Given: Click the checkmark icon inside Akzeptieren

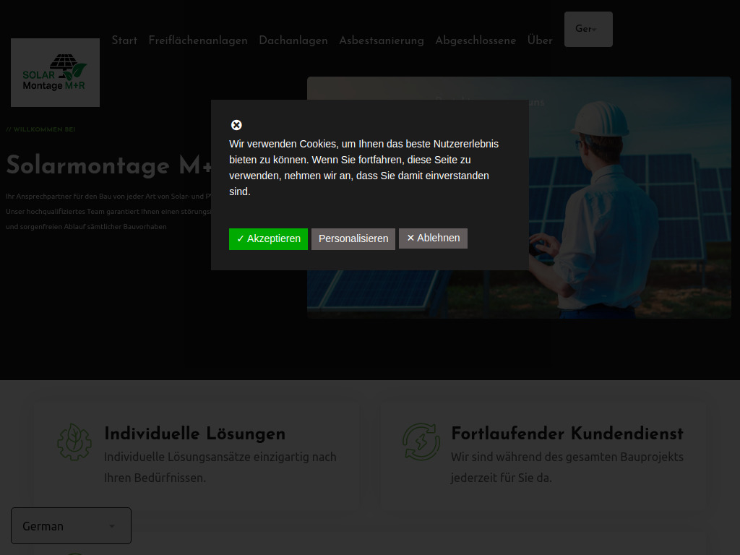Looking at the screenshot, I should 241,238.
